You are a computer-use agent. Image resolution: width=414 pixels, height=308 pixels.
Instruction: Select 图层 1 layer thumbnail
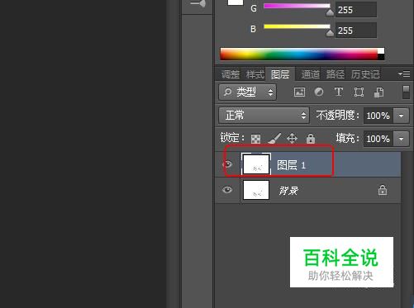256,164
